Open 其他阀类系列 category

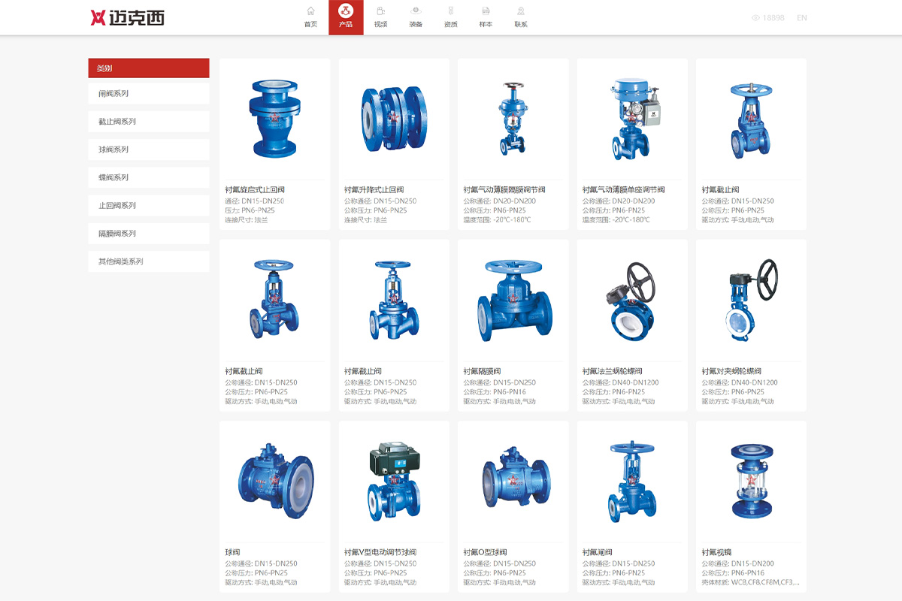click(x=149, y=261)
